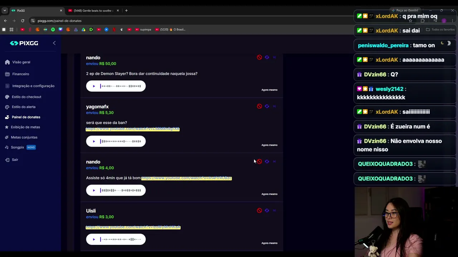Play audio of Uisli's donation
Viewport: 458px width, 257px height.
pos(94,239)
